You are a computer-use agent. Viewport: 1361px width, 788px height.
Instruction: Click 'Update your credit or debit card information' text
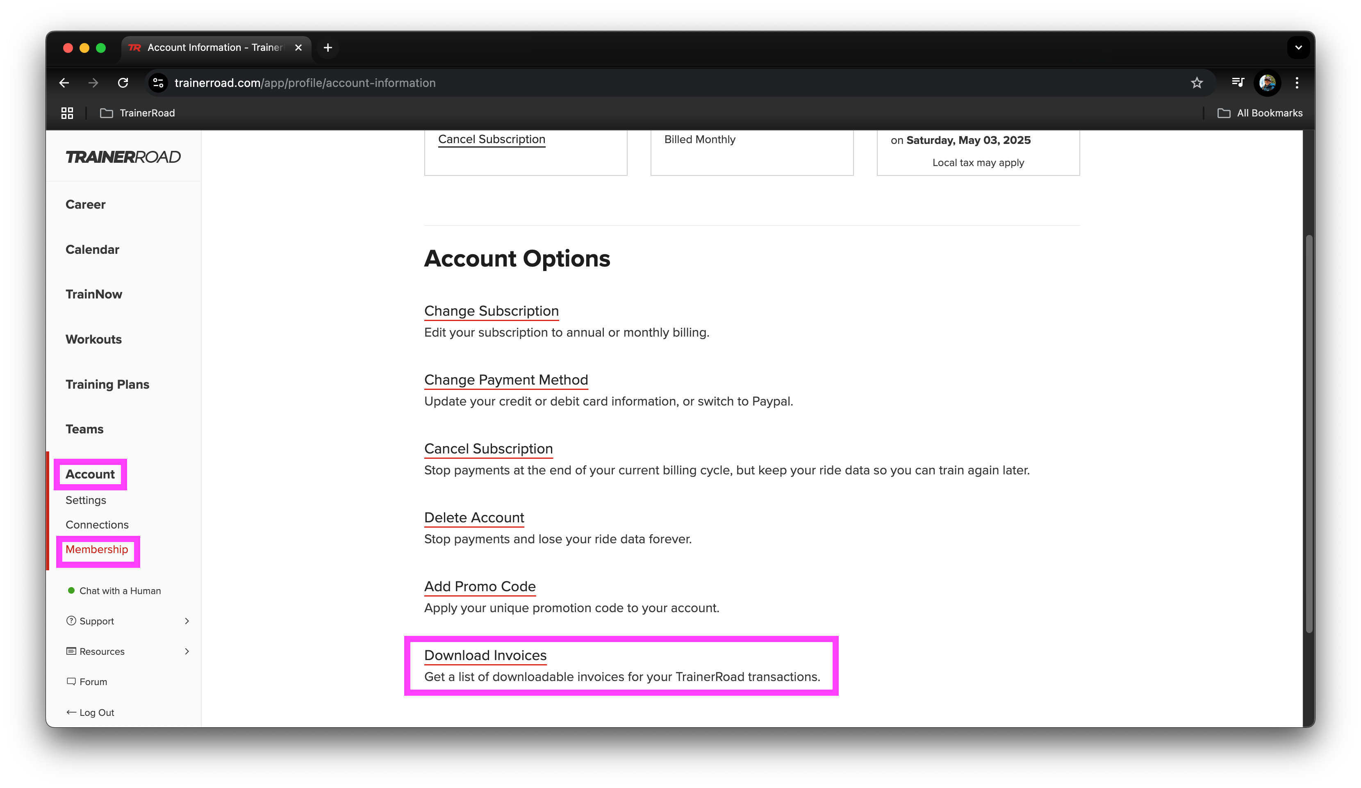coord(609,401)
